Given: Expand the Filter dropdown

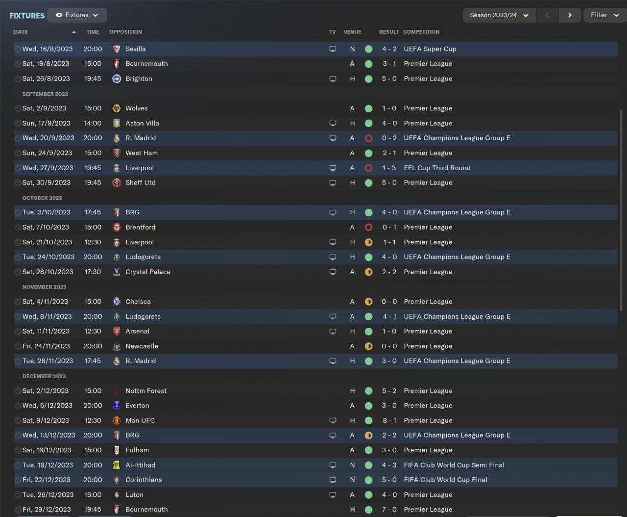Looking at the screenshot, I should coord(604,15).
